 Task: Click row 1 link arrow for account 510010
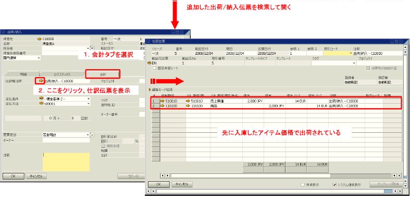pos(163,101)
